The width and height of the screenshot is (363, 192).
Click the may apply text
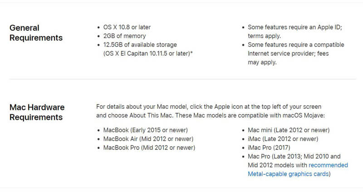click(x=262, y=62)
